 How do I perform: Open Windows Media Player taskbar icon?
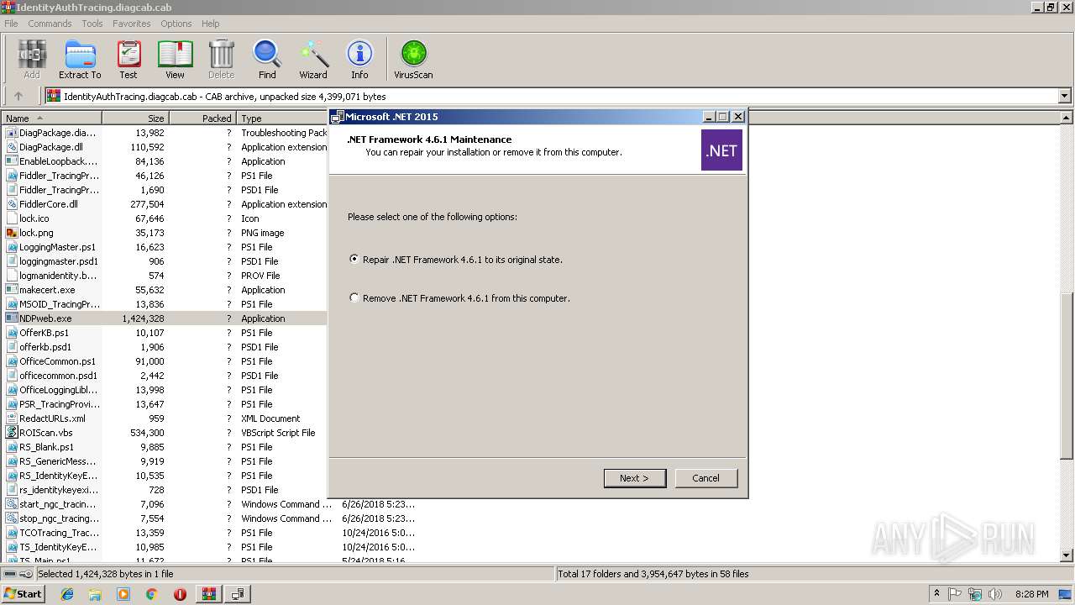(123, 594)
